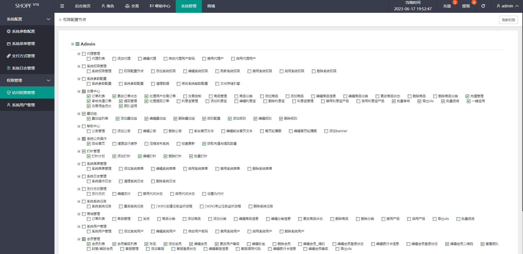This screenshot has width=523, height=254.
Task: Click the gear icon for 系统参数配置
Action: click(9, 31)
